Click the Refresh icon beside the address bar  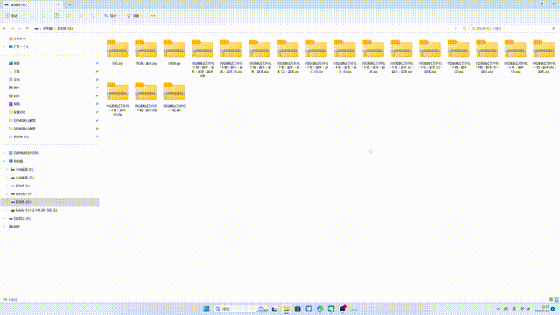465,28
